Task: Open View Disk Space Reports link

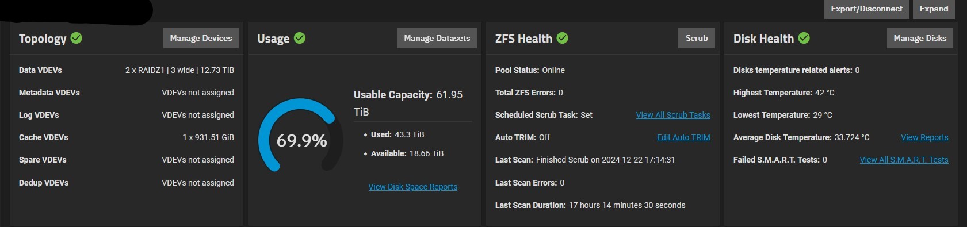Action: pyautogui.click(x=413, y=187)
